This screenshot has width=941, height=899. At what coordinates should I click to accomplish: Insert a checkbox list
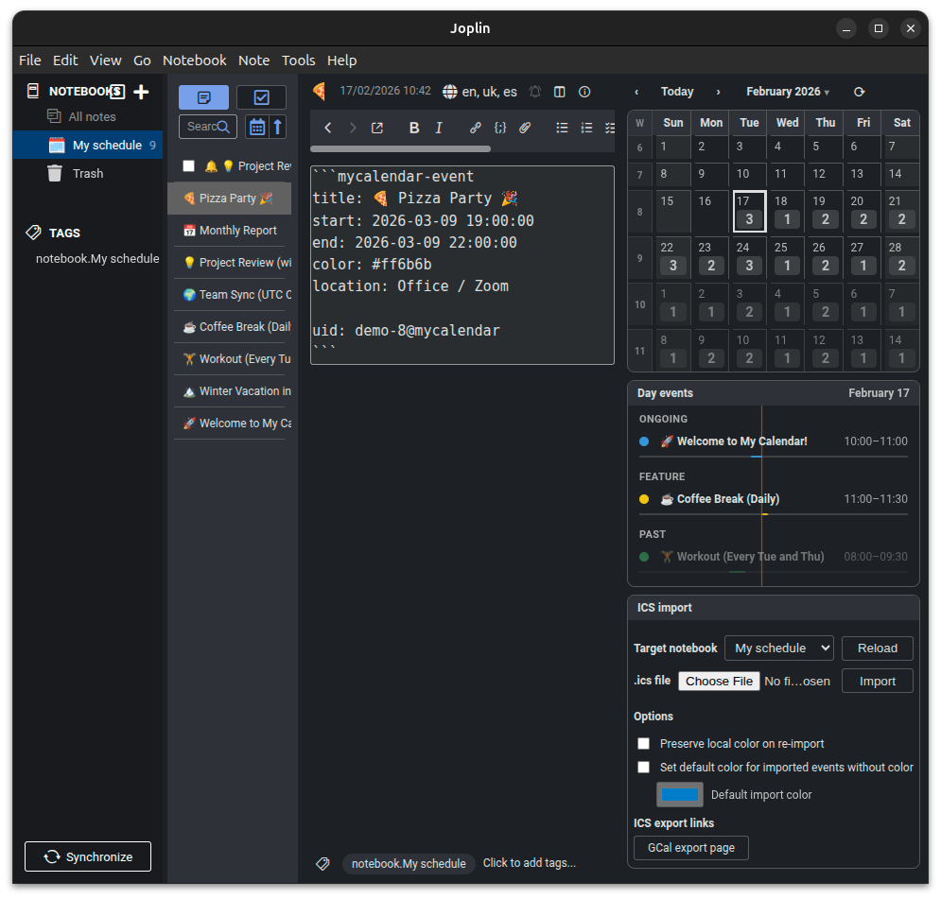609,127
